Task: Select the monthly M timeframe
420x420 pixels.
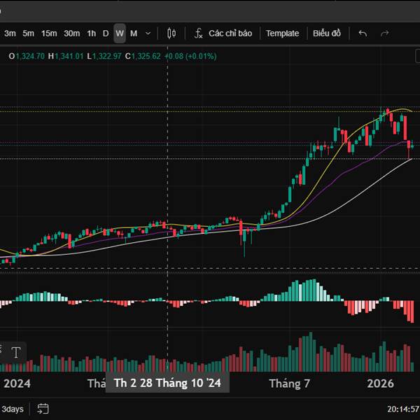Action: 134,33
